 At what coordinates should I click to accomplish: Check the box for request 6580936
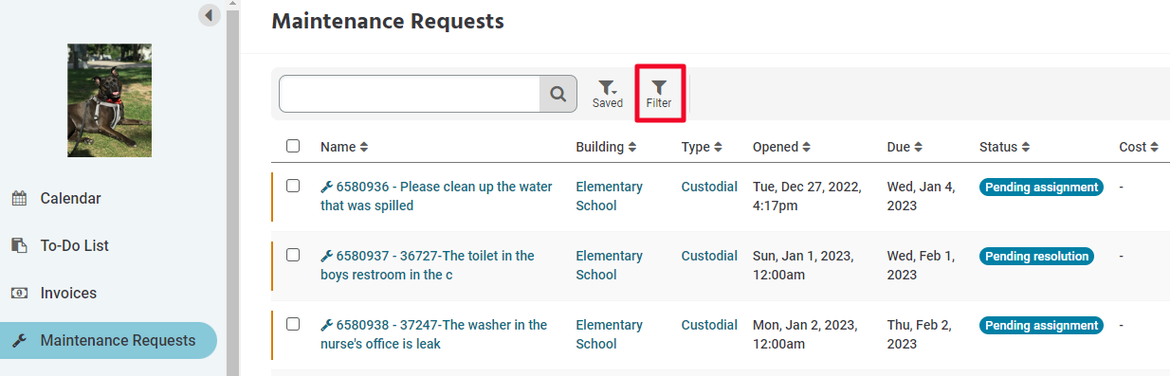(x=293, y=186)
